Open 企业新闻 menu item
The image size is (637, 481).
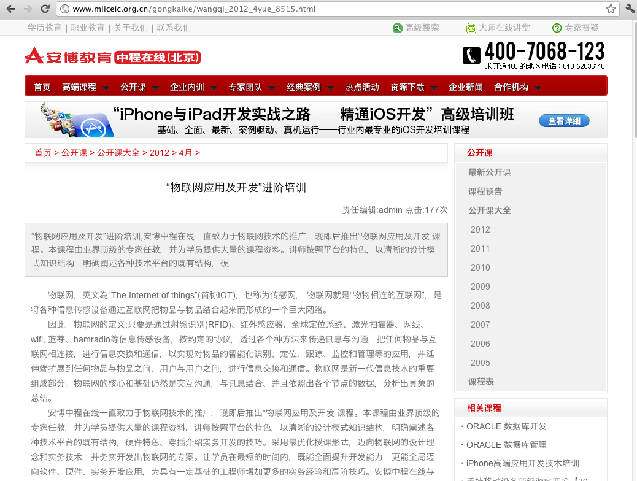pyautogui.click(x=466, y=87)
